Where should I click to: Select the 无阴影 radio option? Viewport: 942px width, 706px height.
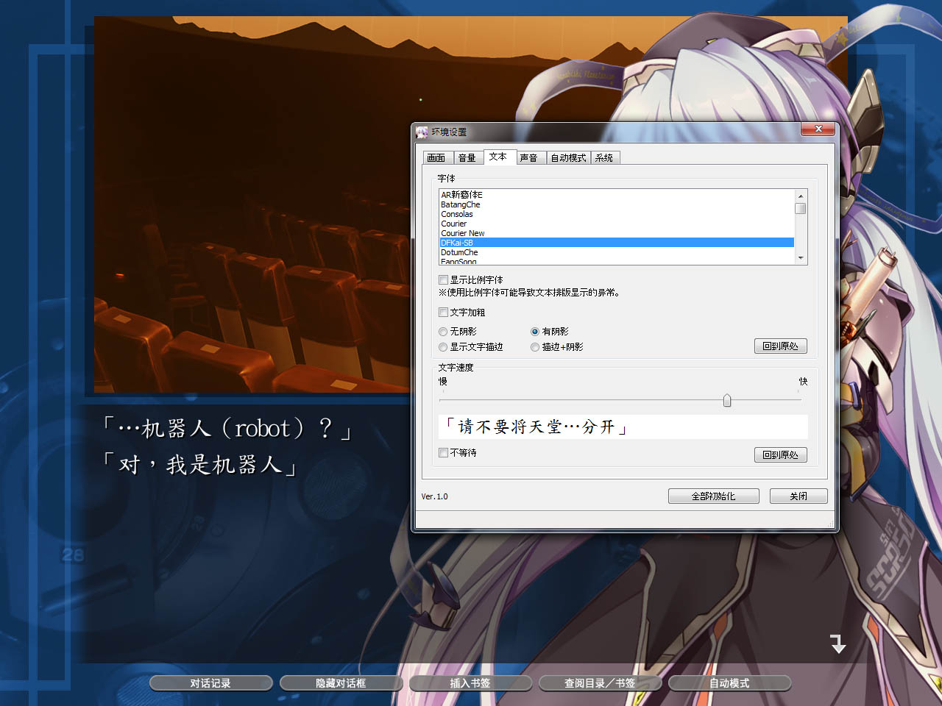pyautogui.click(x=443, y=332)
